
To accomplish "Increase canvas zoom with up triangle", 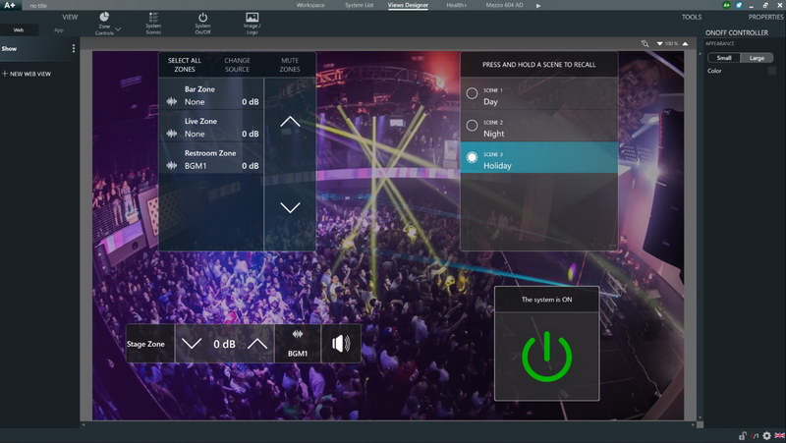I will (685, 43).
